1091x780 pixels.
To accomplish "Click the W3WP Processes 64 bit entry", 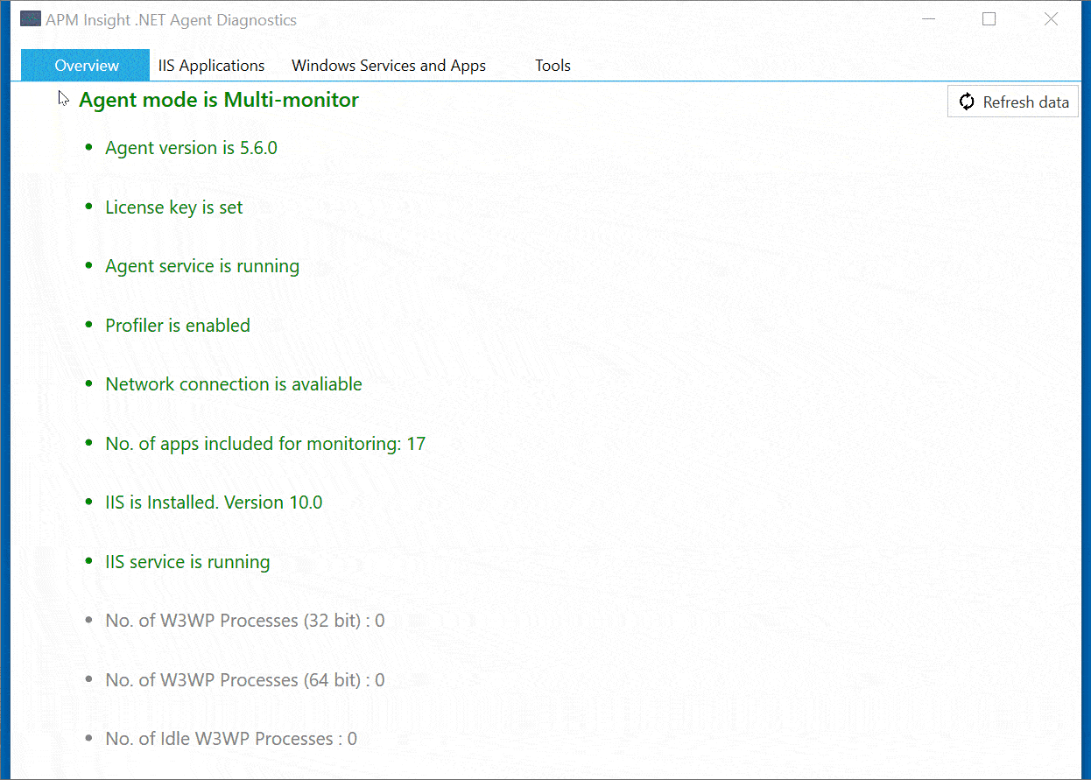I will [244, 678].
